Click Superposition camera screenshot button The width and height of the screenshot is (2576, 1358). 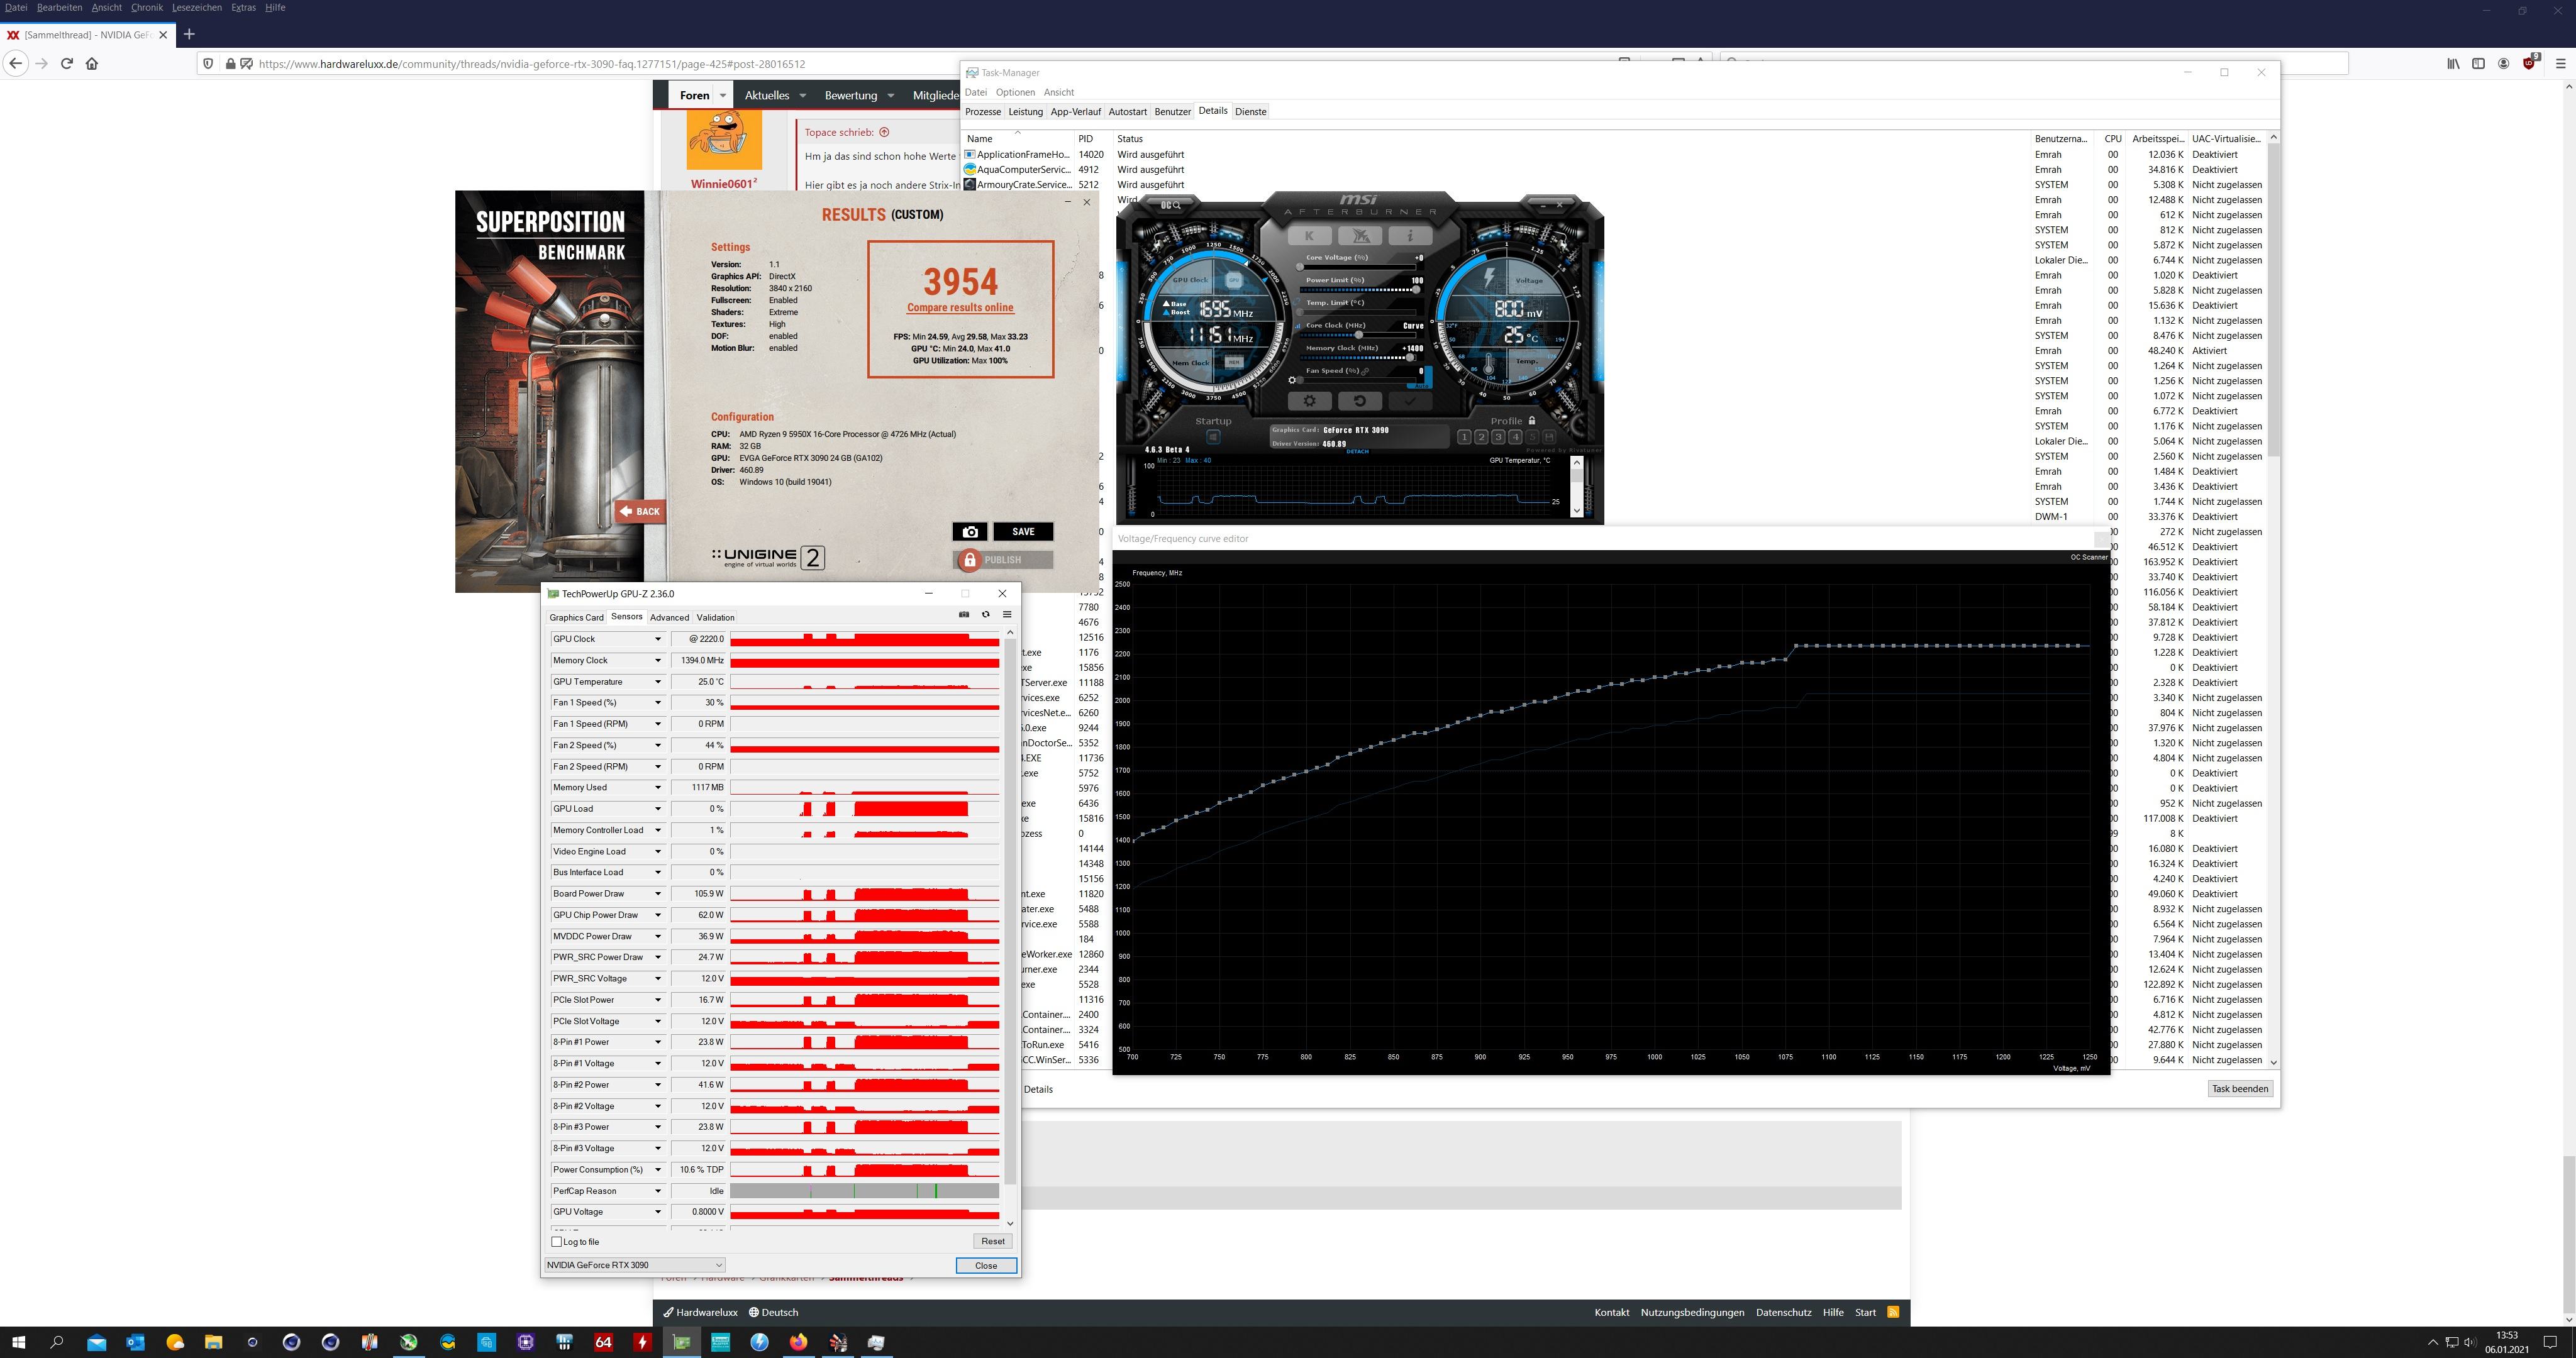click(969, 532)
